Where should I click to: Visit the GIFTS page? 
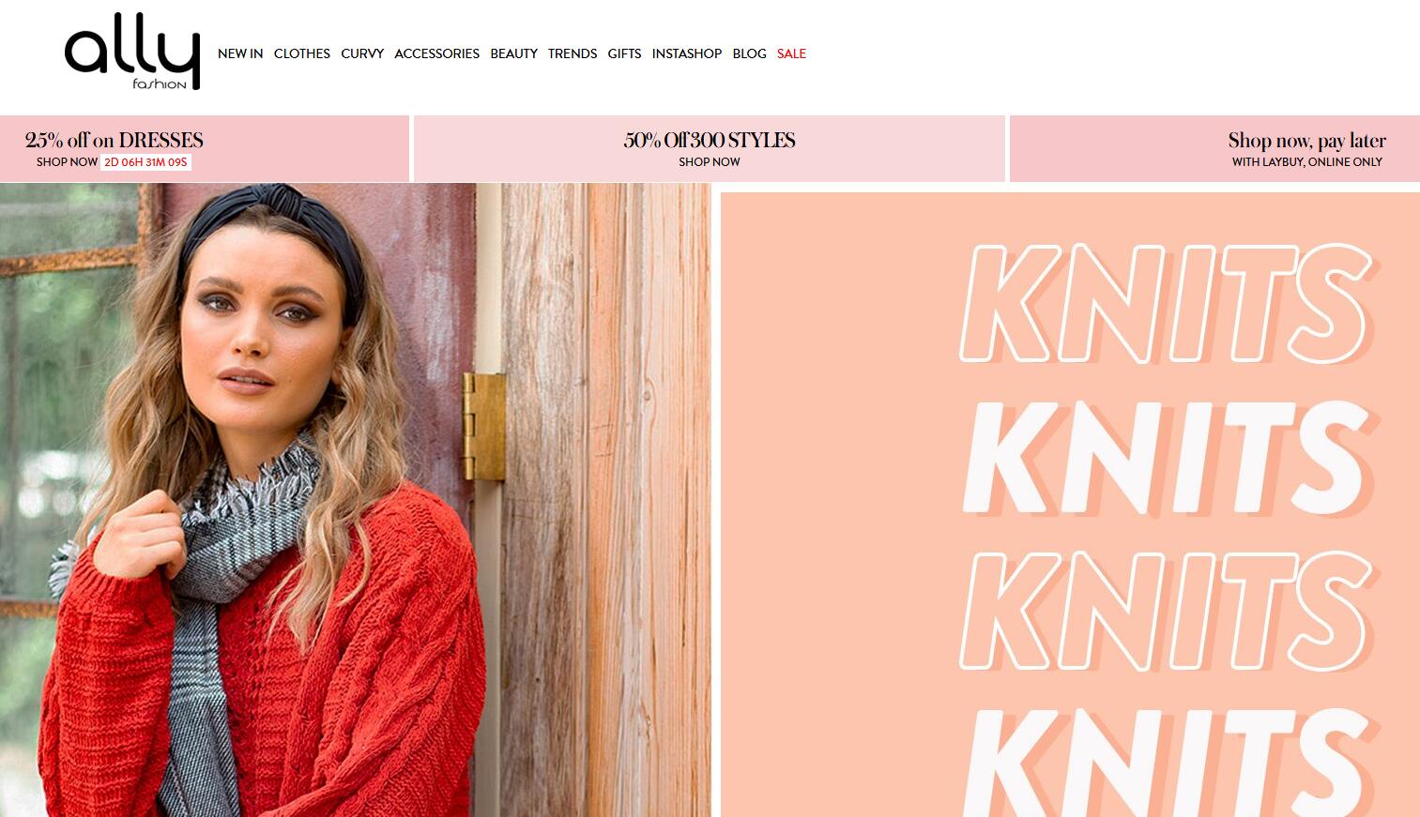[624, 53]
